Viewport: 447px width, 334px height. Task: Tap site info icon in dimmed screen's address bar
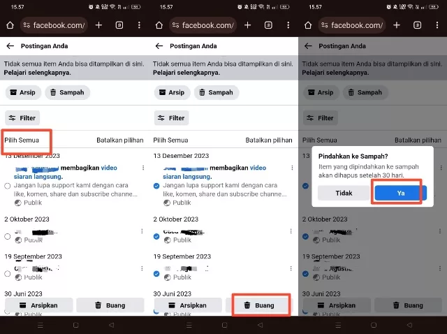click(324, 25)
